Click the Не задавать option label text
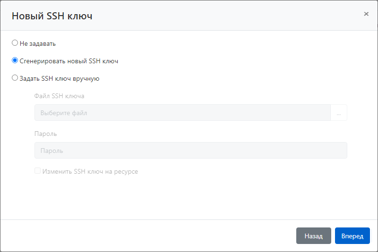Image resolution: width=378 pixels, height=252 pixels. coord(38,43)
